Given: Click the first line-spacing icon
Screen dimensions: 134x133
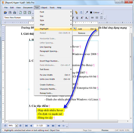Looking at the screenshot, I should pyautogui.click(x=92, y=18).
